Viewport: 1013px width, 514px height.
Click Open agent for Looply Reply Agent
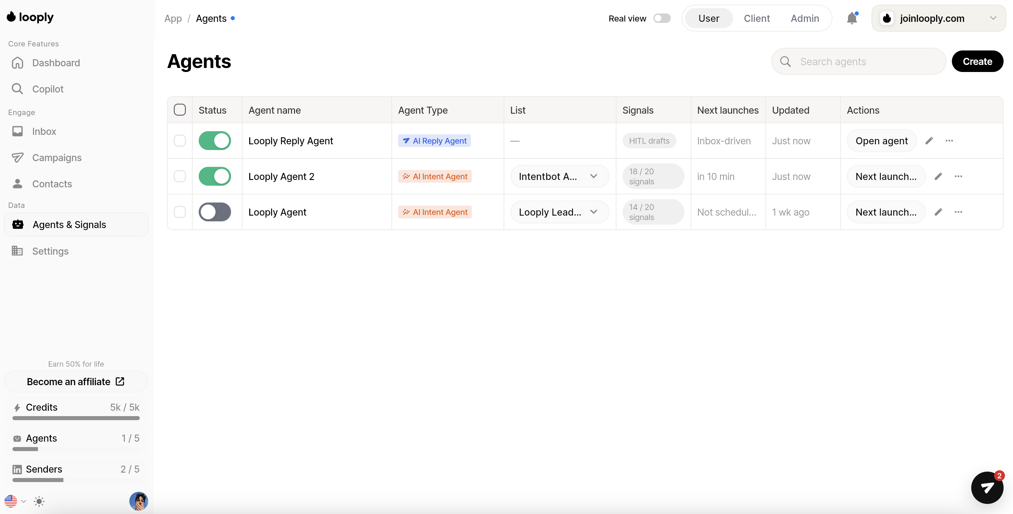(x=882, y=141)
